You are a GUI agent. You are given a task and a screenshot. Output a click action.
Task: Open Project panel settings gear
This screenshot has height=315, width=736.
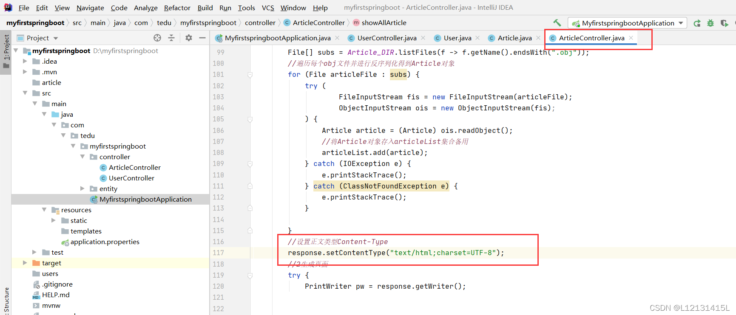(x=189, y=38)
